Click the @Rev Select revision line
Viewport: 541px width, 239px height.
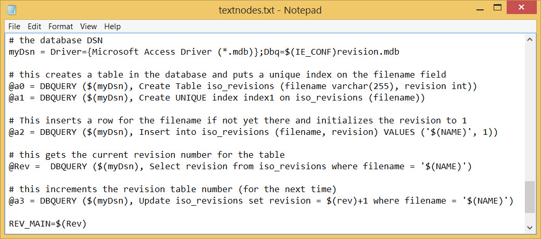tap(240, 167)
